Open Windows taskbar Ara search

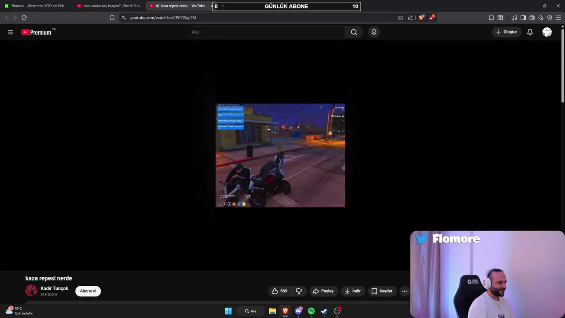click(251, 311)
